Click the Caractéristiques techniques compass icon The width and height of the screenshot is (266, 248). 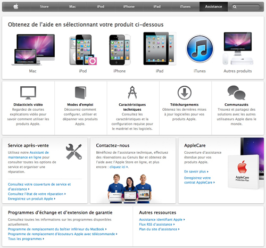132,93
